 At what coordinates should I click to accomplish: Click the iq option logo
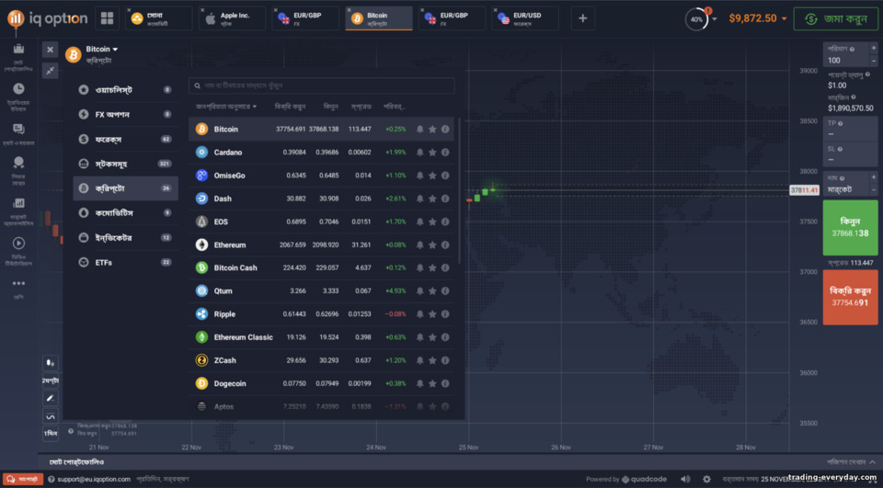tap(47, 18)
